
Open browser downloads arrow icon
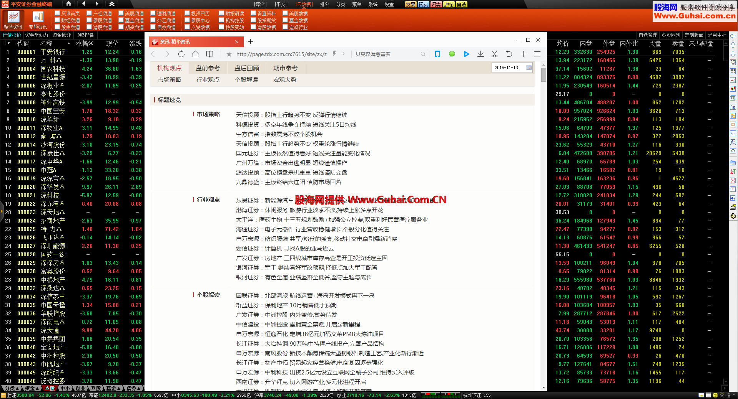480,54
